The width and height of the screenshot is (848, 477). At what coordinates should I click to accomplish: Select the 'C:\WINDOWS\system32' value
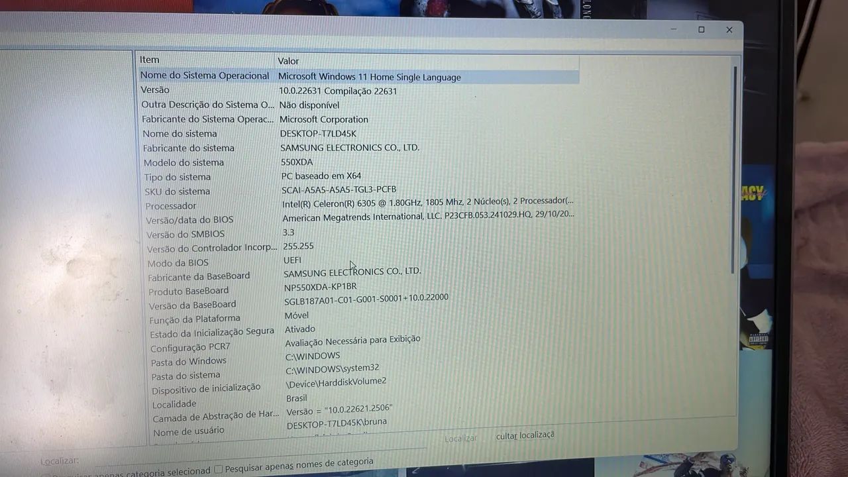coord(333,368)
